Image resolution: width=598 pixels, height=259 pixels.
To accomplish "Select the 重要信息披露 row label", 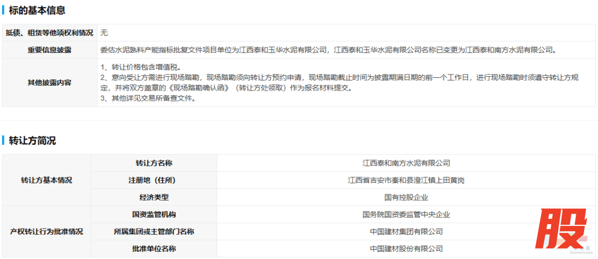I will pos(49,50).
